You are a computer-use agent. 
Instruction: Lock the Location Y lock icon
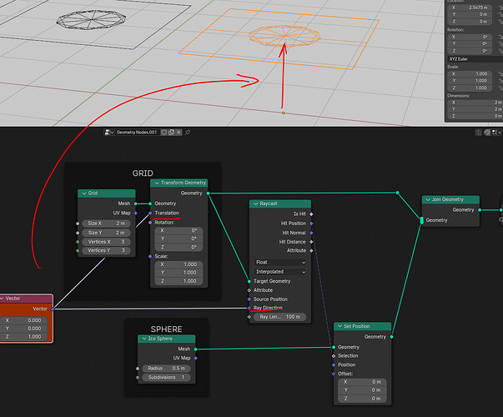point(500,14)
